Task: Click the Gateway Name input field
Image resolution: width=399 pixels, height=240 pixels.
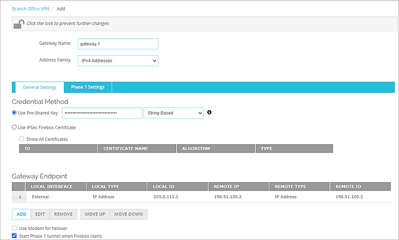Action: point(118,44)
